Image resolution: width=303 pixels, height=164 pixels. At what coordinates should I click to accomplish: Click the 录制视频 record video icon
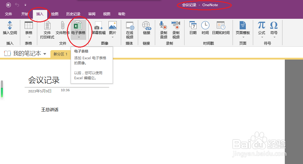tap(176, 25)
